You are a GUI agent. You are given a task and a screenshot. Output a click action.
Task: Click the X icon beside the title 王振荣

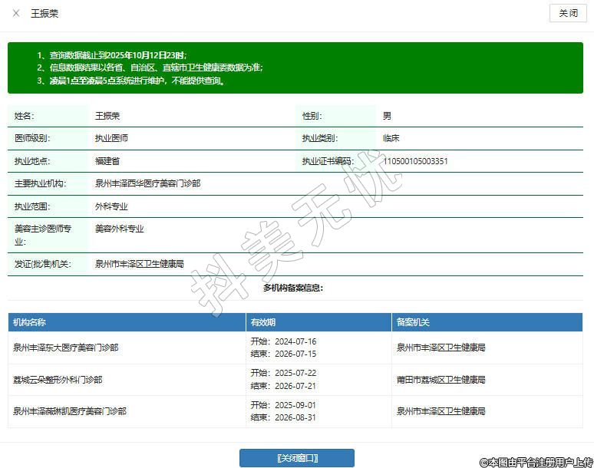click(x=16, y=14)
